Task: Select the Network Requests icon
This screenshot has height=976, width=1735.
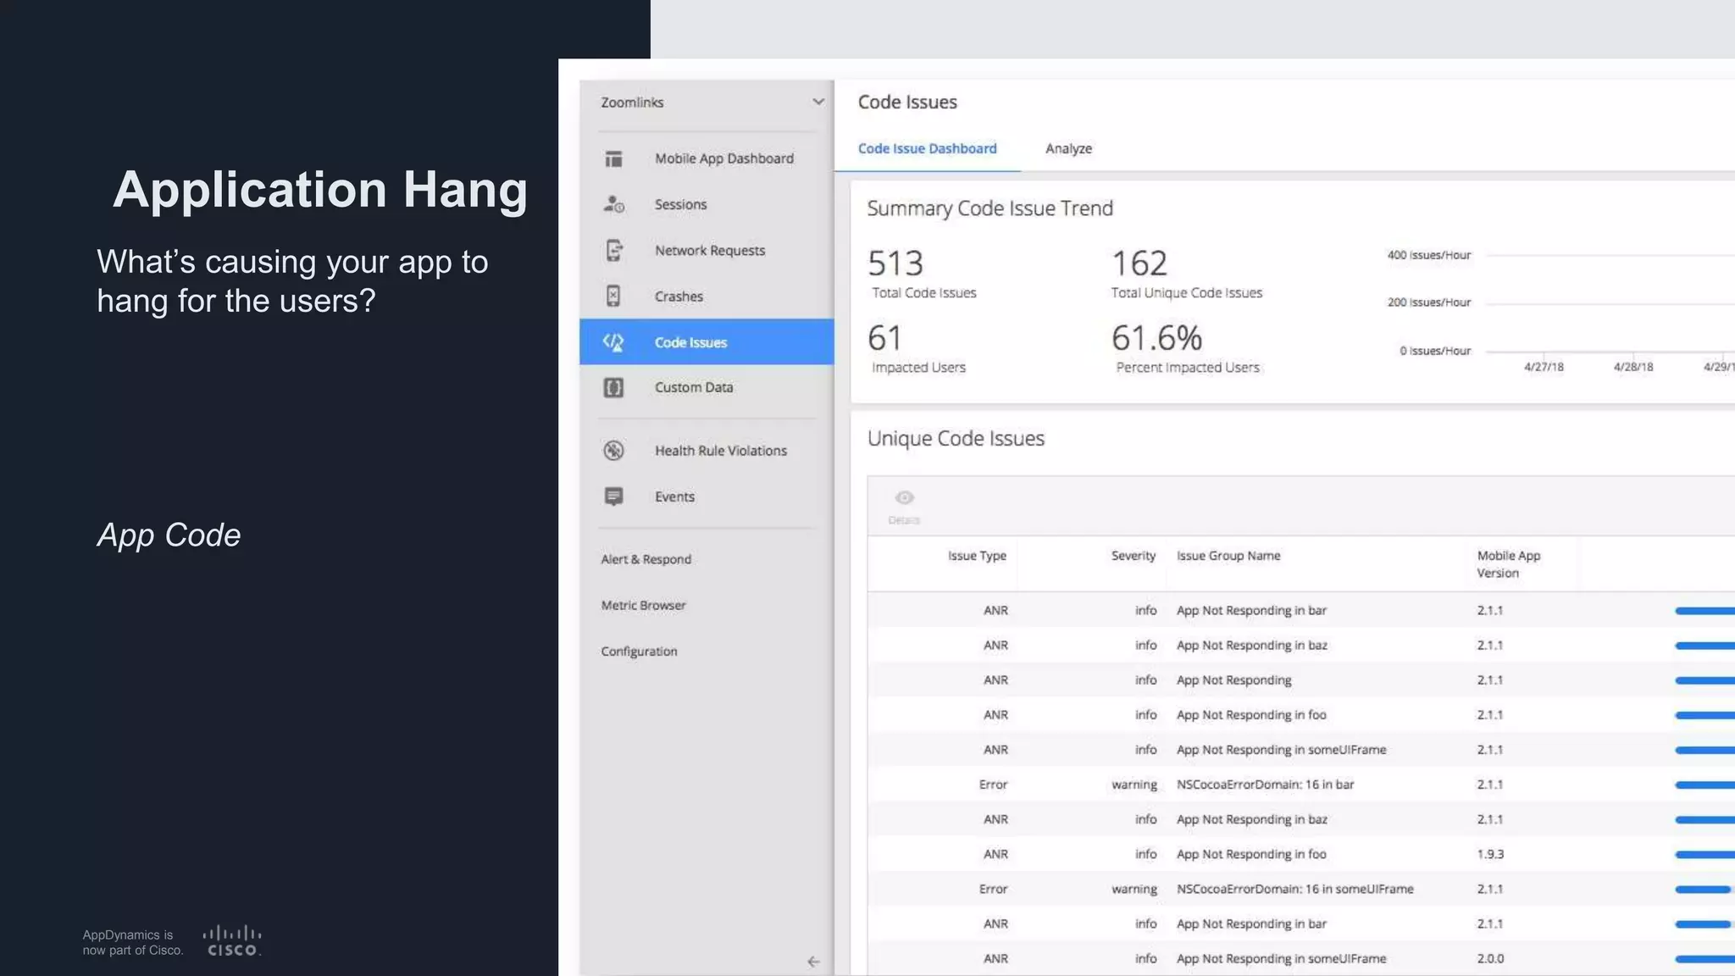Action: tap(613, 251)
